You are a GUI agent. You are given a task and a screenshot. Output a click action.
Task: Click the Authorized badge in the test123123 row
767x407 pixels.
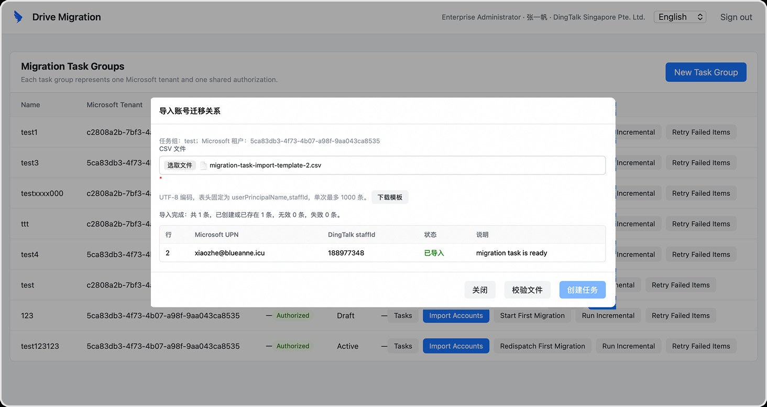click(293, 346)
